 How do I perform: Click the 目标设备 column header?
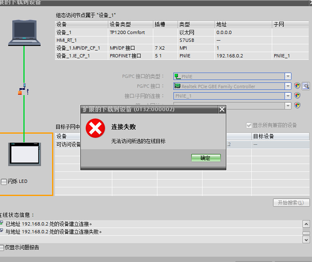(280, 137)
